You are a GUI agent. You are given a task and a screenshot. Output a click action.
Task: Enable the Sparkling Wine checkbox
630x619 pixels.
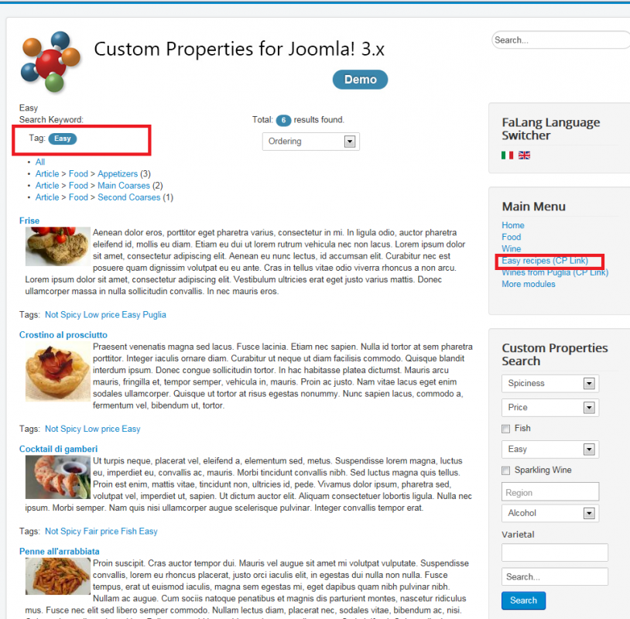tap(506, 470)
